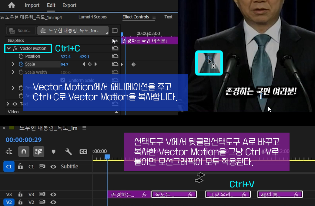
Task: Toggle lock on the V3 track
Action: pos(20,194)
